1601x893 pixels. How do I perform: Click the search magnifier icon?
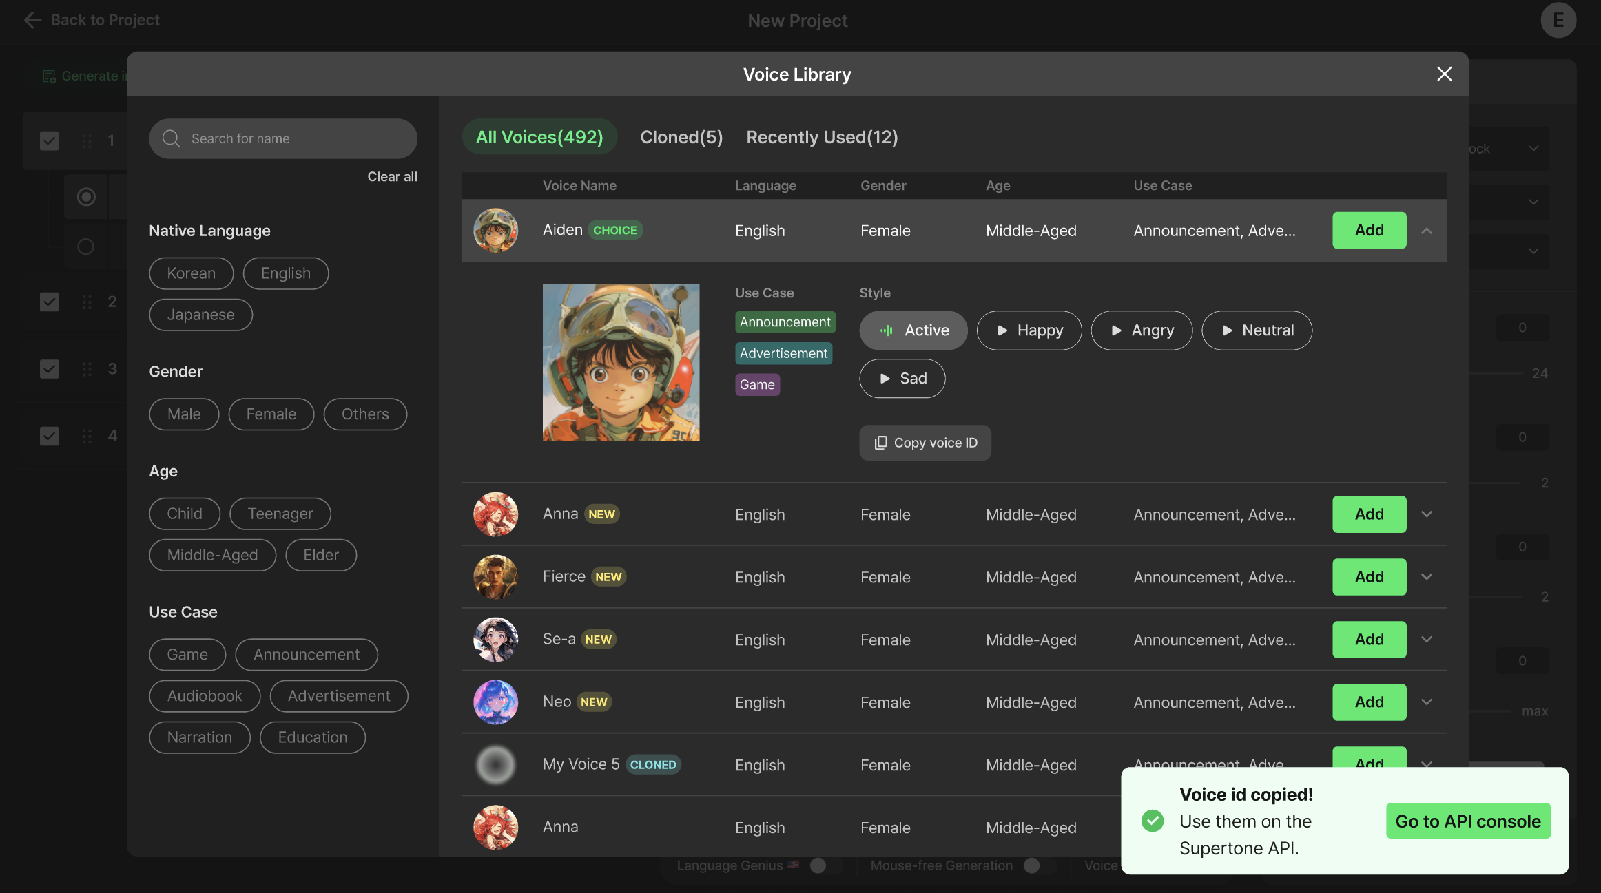pyautogui.click(x=171, y=138)
